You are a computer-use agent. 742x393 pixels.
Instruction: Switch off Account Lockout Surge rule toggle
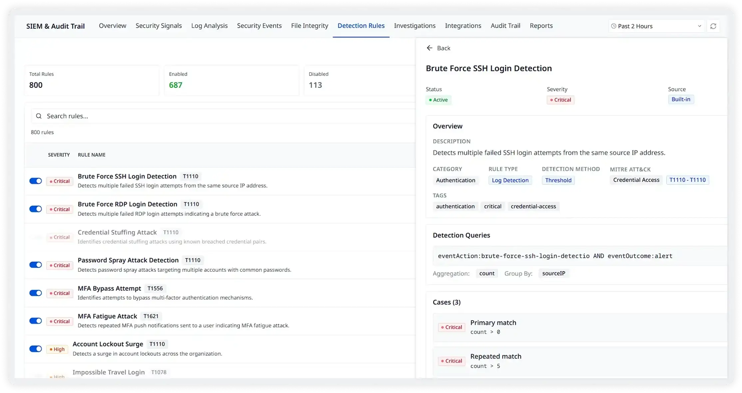pyautogui.click(x=36, y=349)
